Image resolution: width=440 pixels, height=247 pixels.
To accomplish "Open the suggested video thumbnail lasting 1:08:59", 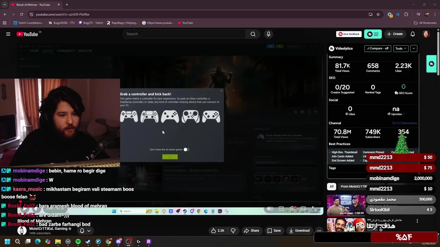I will [x=346, y=205].
